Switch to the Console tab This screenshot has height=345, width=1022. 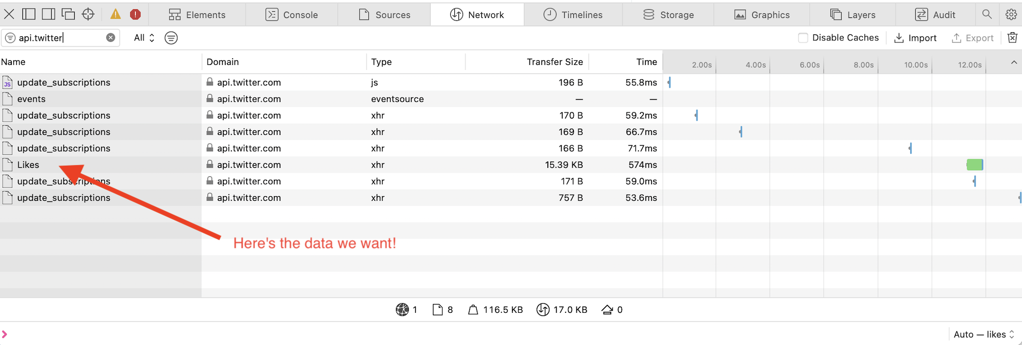(292, 15)
